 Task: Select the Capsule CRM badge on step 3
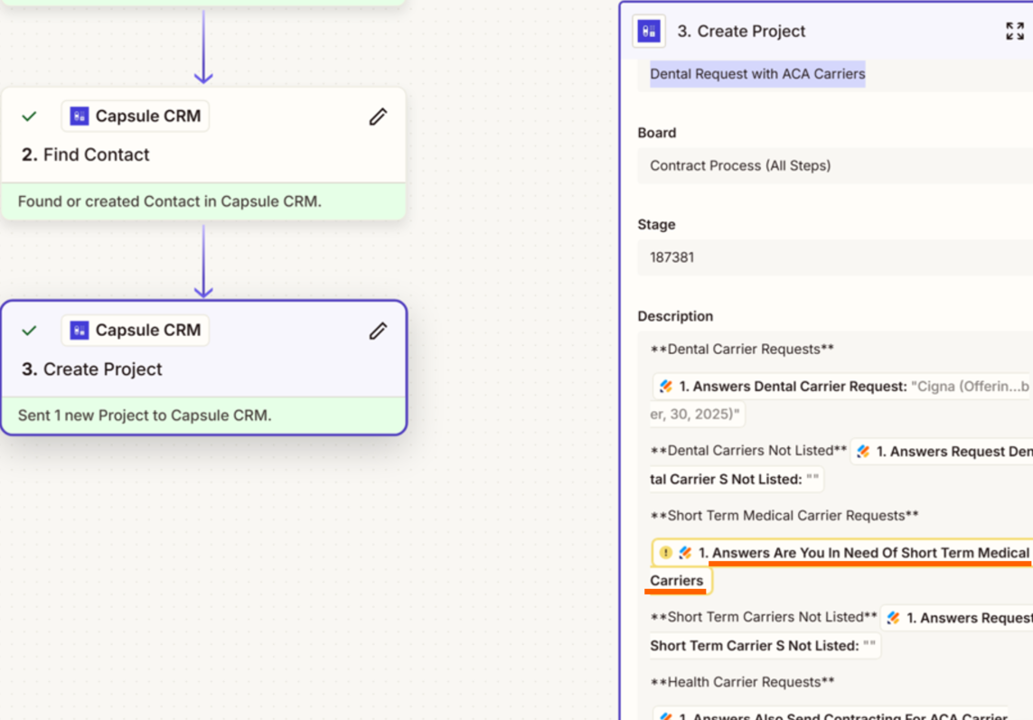(x=136, y=331)
